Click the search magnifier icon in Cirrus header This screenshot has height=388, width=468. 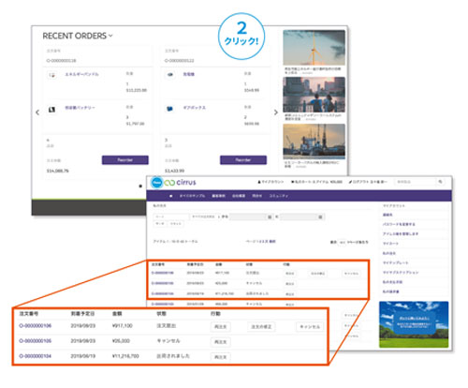[x=440, y=182]
